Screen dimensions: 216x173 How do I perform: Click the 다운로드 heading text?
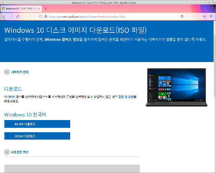13,89
